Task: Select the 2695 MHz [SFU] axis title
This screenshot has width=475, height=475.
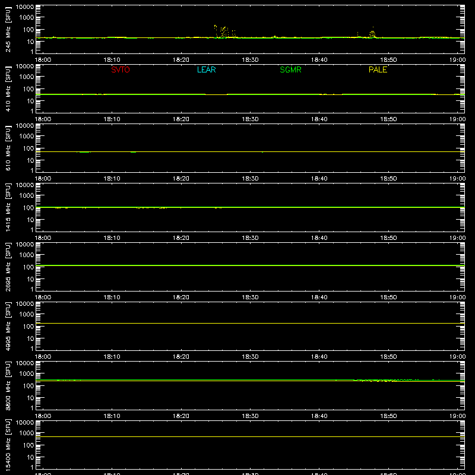Action: click(8, 267)
